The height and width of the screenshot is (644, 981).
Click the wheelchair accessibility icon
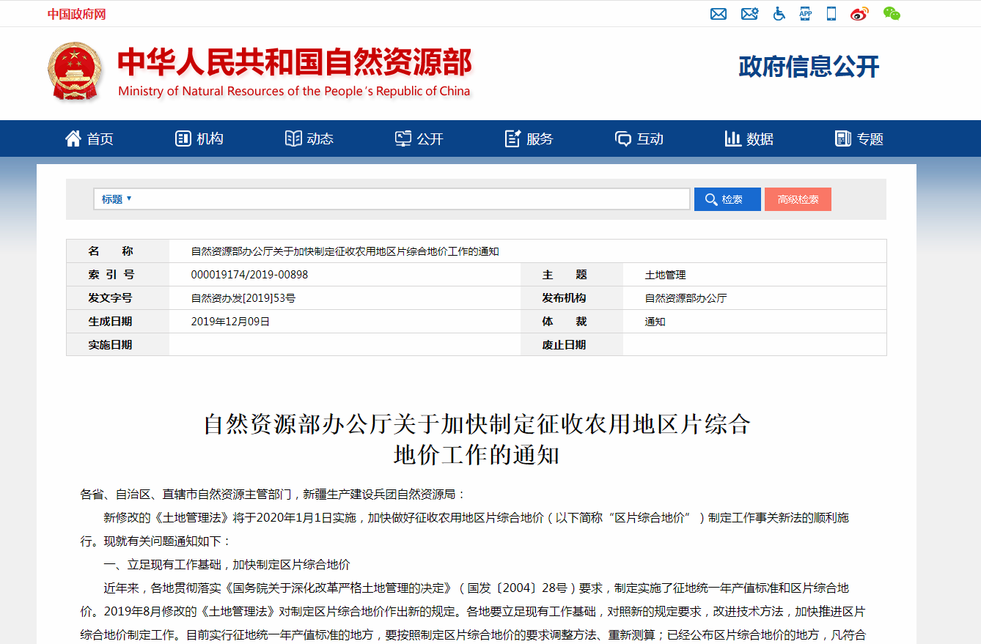(x=779, y=14)
